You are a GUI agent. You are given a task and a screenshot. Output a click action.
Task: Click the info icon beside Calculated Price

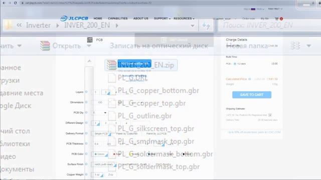click(x=250, y=79)
